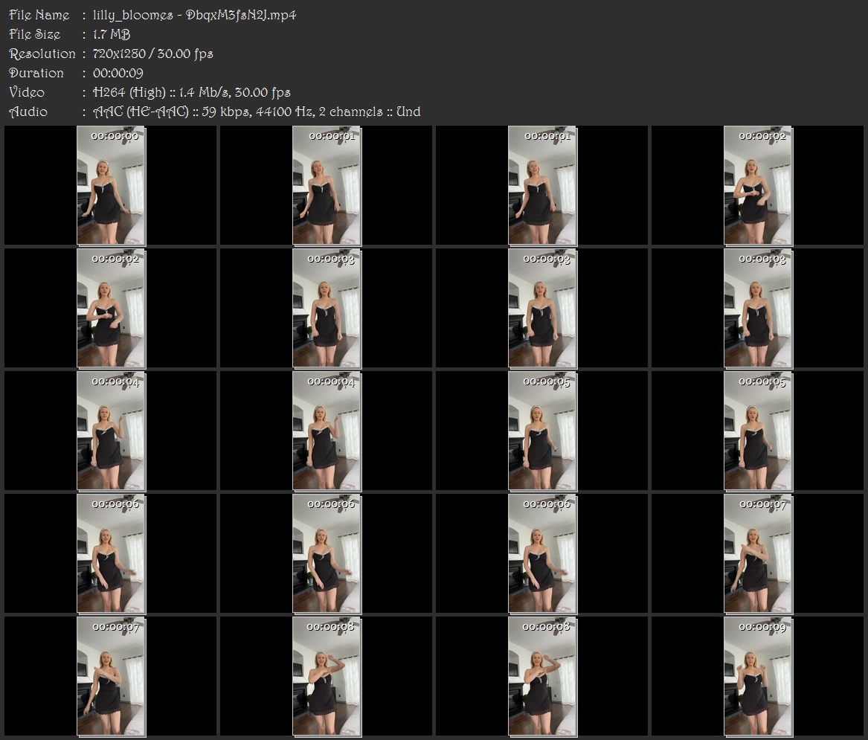Viewport: 868px width, 740px height.
Task: Select the first 00:00:08 frame thumbnail
Action: [x=327, y=677]
